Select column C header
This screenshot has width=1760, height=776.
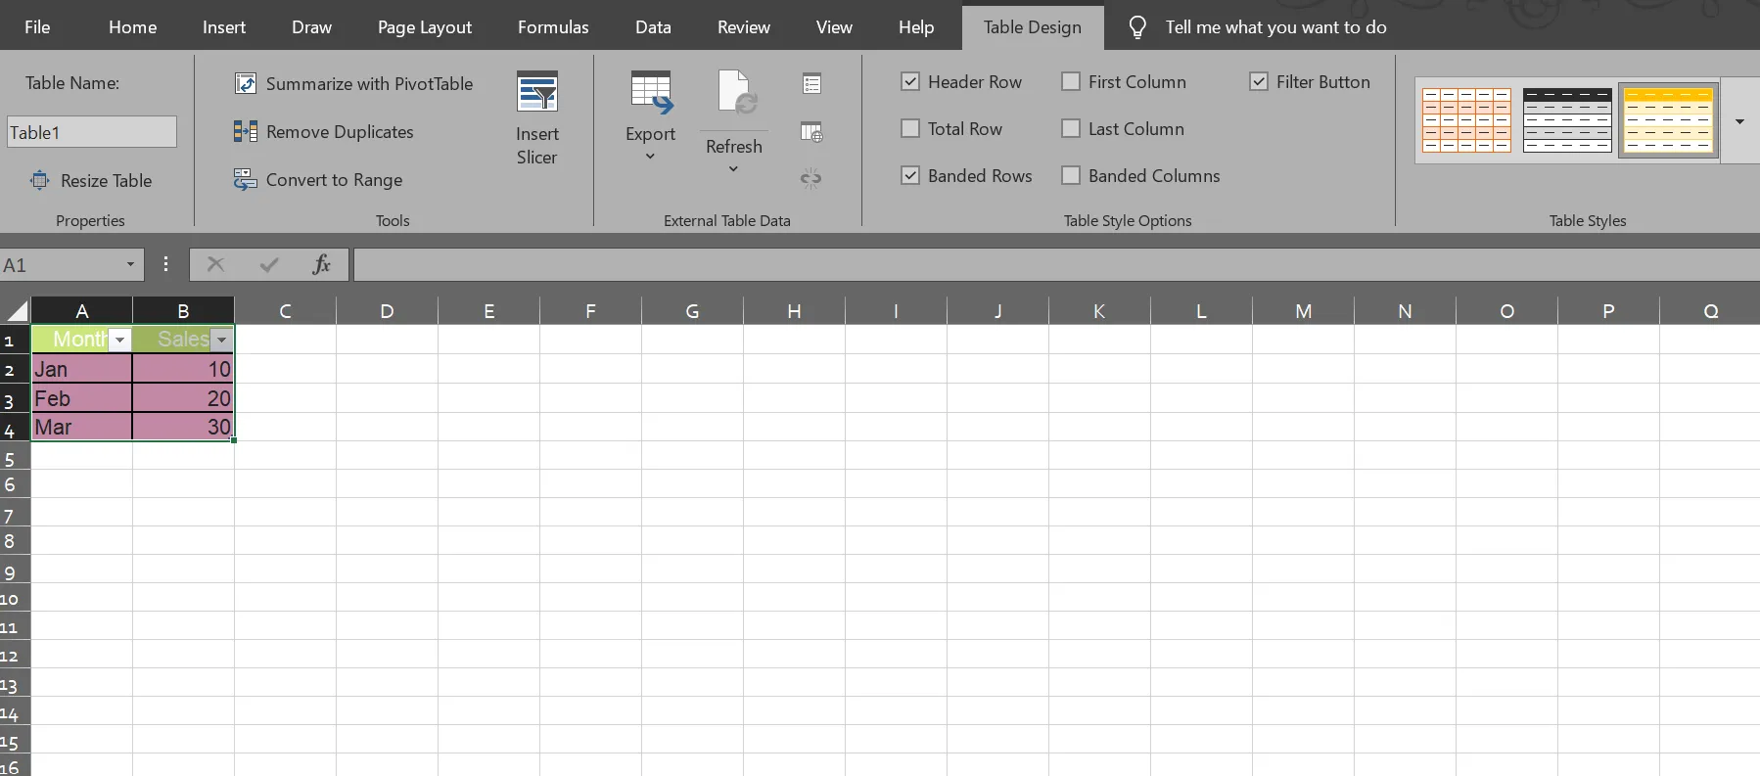coord(285,311)
